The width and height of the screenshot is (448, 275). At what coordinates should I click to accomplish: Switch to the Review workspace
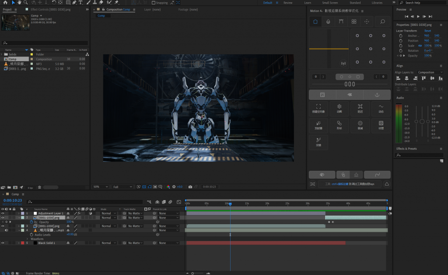[x=288, y=3]
